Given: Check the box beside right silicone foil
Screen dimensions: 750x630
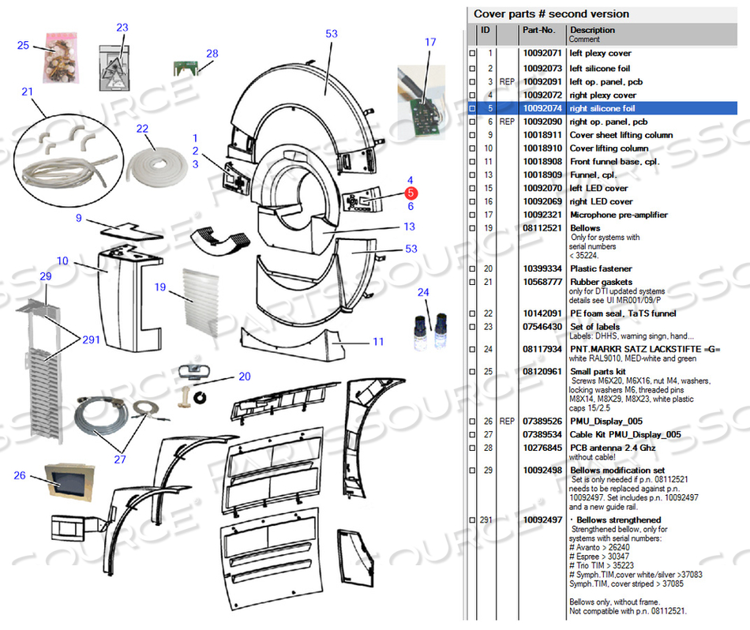Looking at the screenshot, I should (x=472, y=109).
